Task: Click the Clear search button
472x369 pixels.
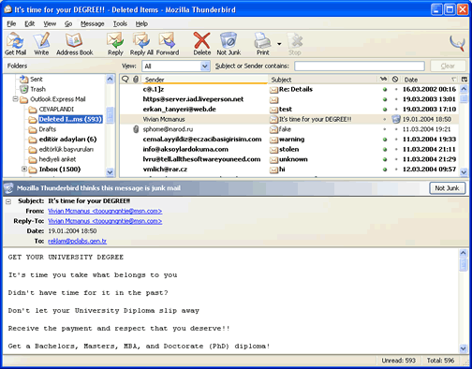Action: 448,66
